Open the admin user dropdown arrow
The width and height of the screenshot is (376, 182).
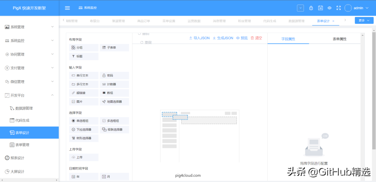[367, 8]
